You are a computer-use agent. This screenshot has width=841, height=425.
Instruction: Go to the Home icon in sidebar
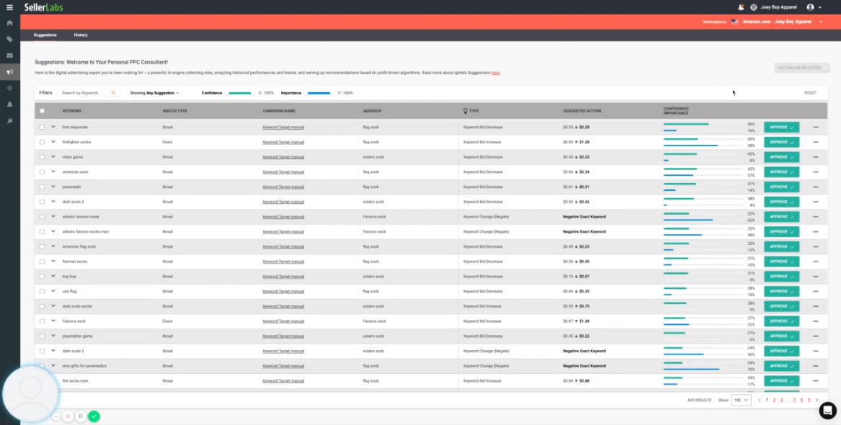[x=9, y=23]
